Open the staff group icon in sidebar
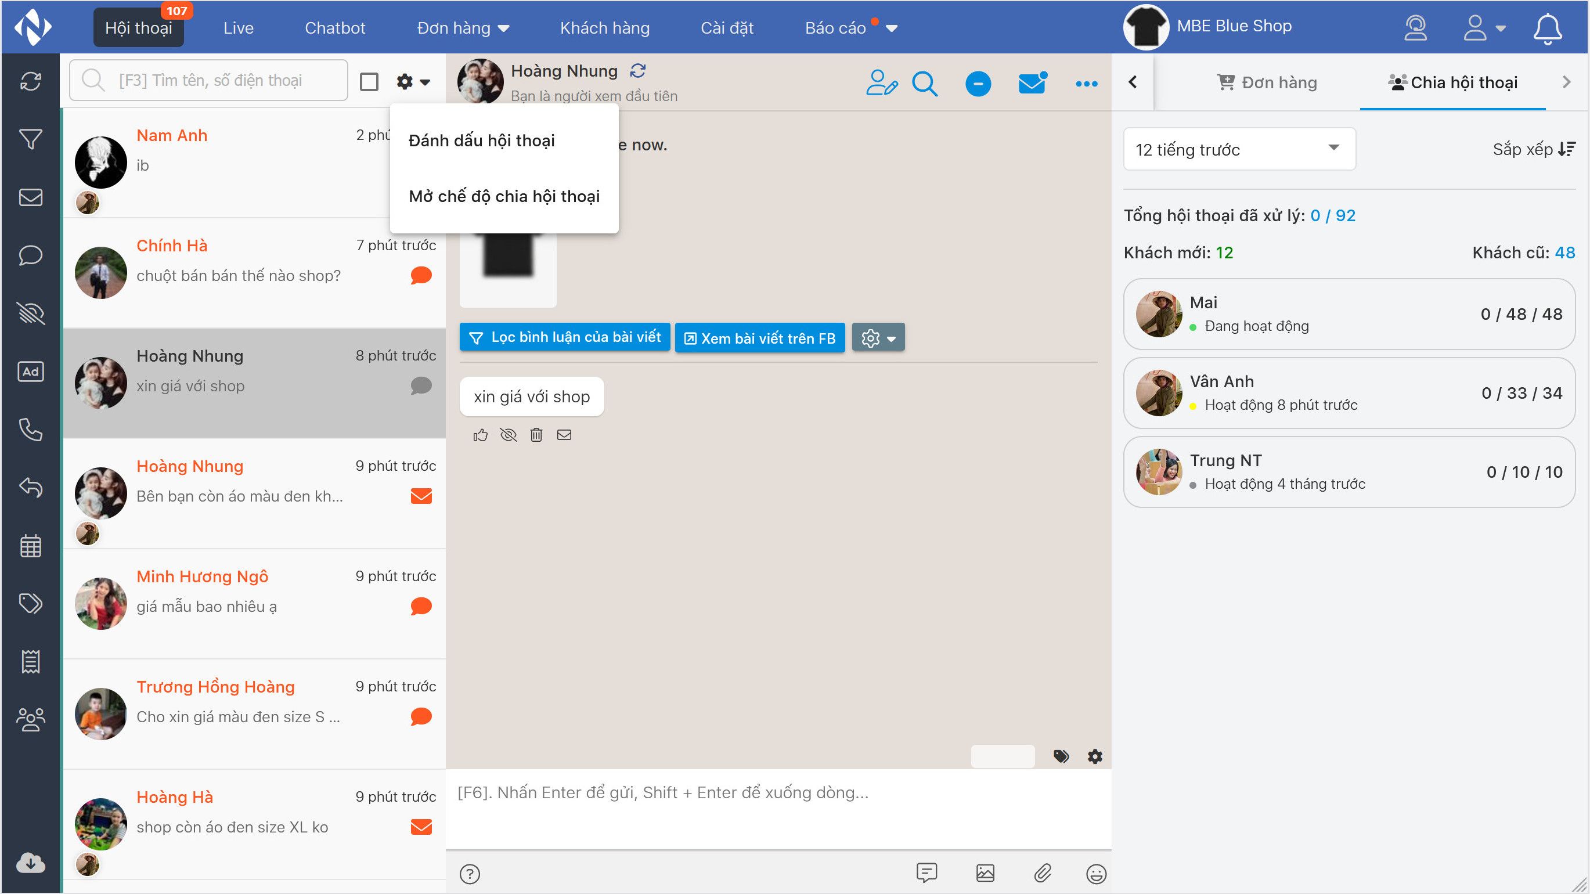Screen dimensions: 1590x894 click(x=30, y=719)
